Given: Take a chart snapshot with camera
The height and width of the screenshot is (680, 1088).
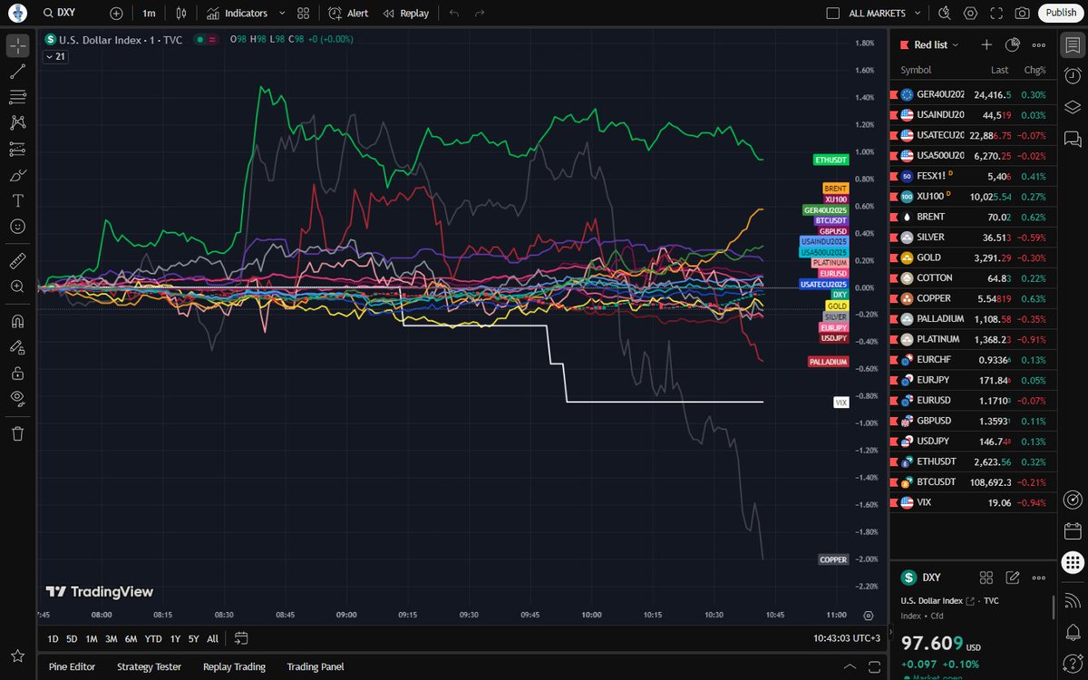Looking at the screenshot, I should tap(1022, 14).
